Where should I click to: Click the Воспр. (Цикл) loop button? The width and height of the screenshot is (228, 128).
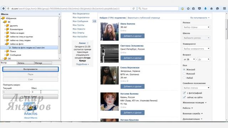[31, 97]
